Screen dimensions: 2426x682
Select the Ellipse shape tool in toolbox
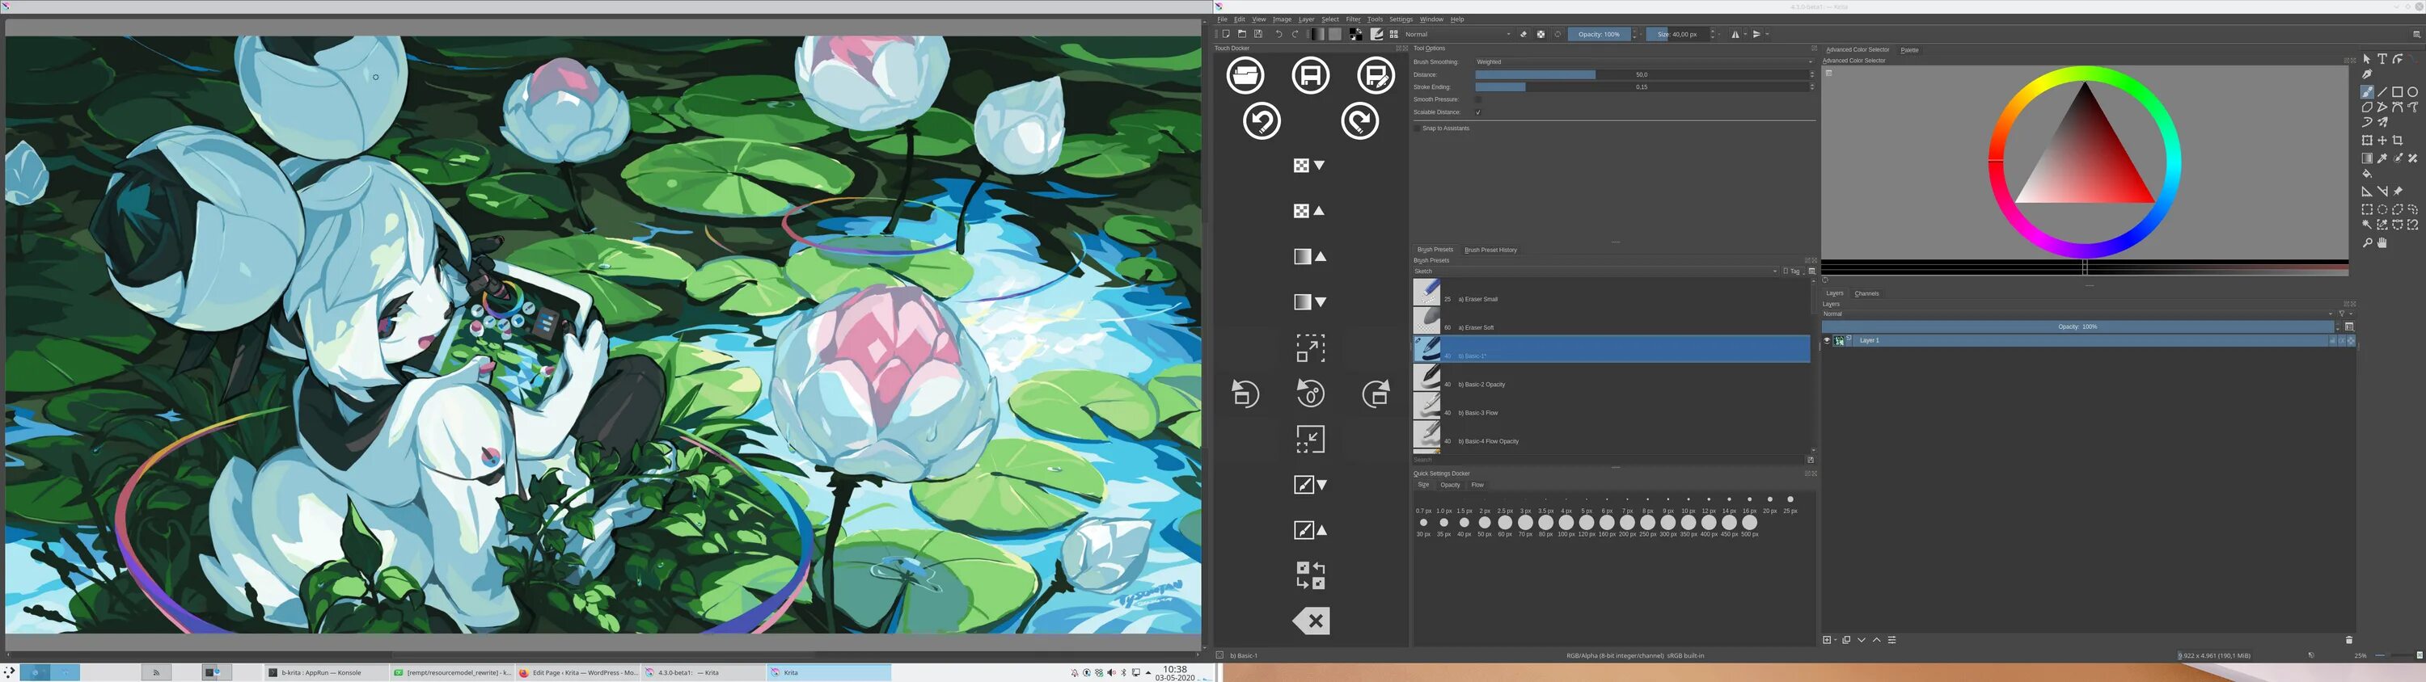(x=2412, y=92)
